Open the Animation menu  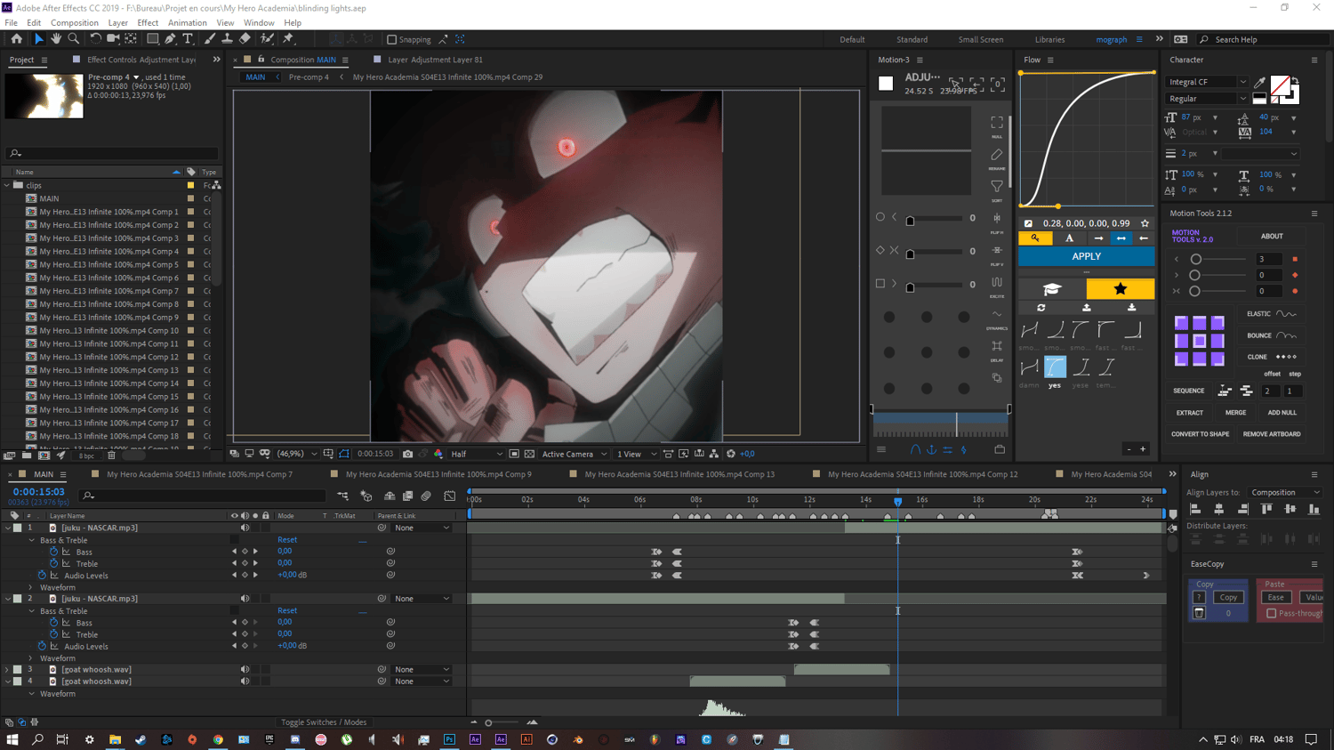pyautogui.click(x=187, y=23)
